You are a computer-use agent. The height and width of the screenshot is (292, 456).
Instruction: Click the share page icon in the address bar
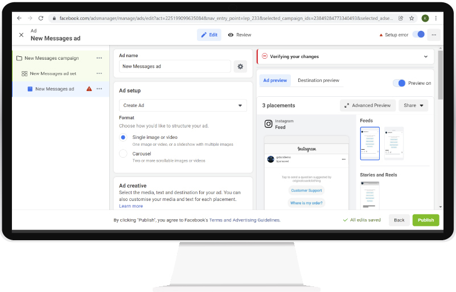[401, 18]
